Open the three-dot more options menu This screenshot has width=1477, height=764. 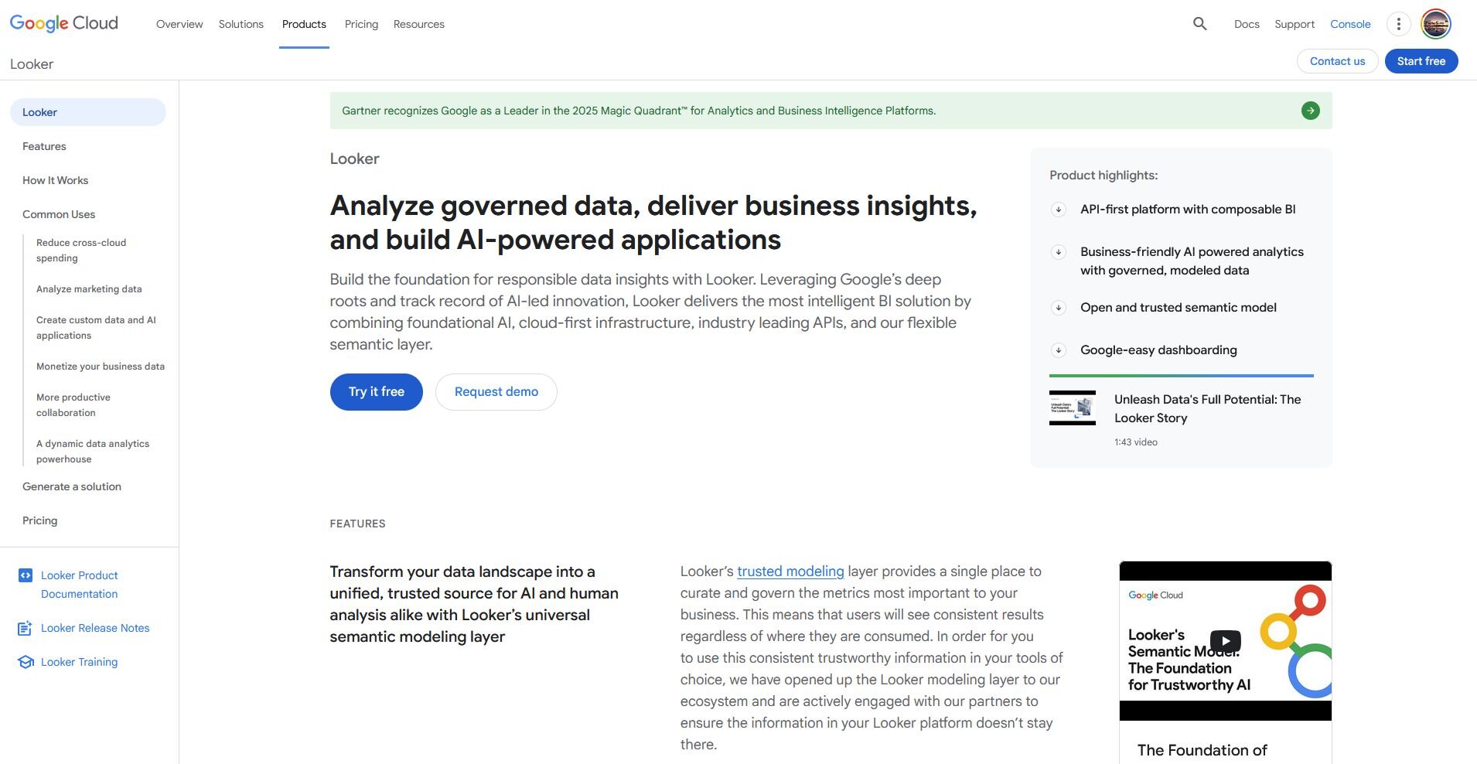click(x=1398, y=24)
